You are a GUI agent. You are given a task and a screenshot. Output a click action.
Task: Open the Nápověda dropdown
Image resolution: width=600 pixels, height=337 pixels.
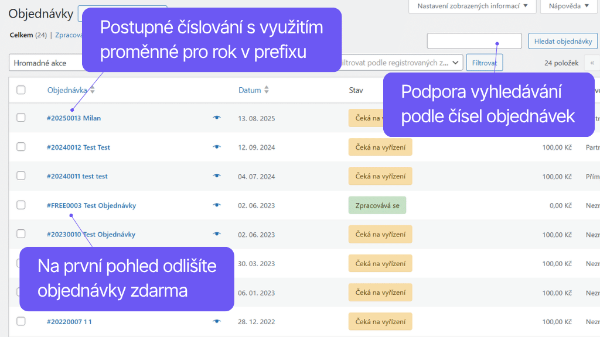[568, 8]
